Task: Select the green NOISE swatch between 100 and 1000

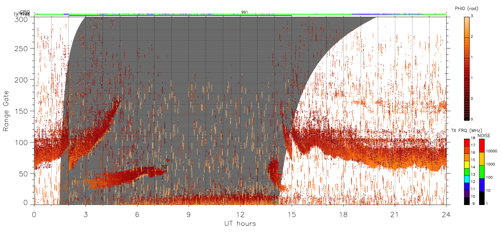Action: [x=482, y=172]
